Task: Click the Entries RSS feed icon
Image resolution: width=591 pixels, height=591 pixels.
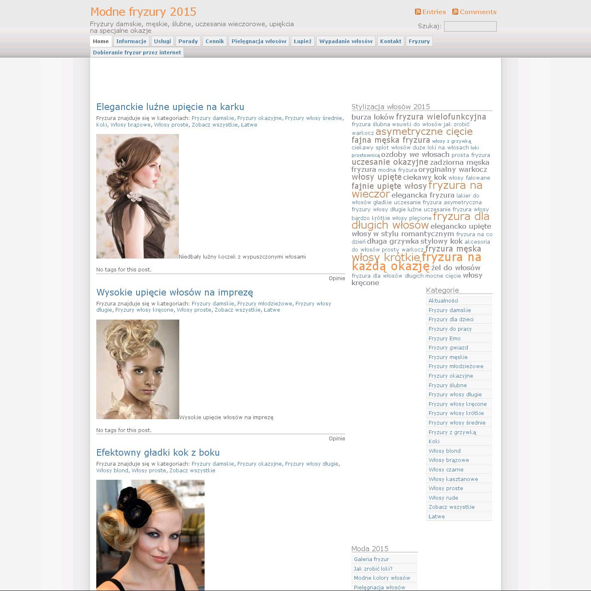Action: point(418,12)
